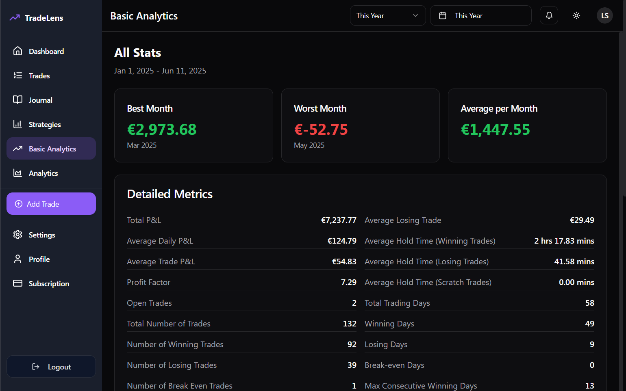Click scratch hold time 0.00 mins
The width and height of the screenshot is (626, 391).
tap(576, 282)
